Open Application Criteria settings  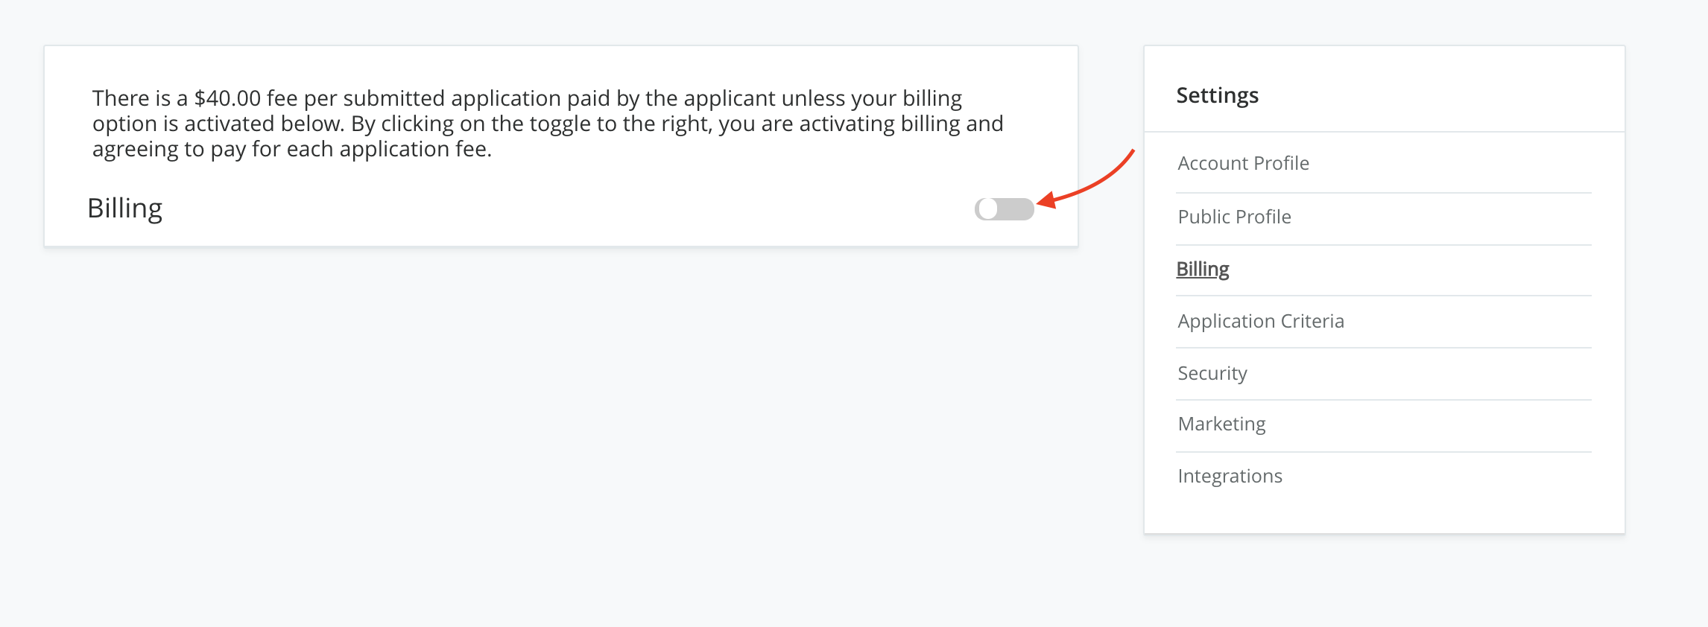coord(1260,321)
